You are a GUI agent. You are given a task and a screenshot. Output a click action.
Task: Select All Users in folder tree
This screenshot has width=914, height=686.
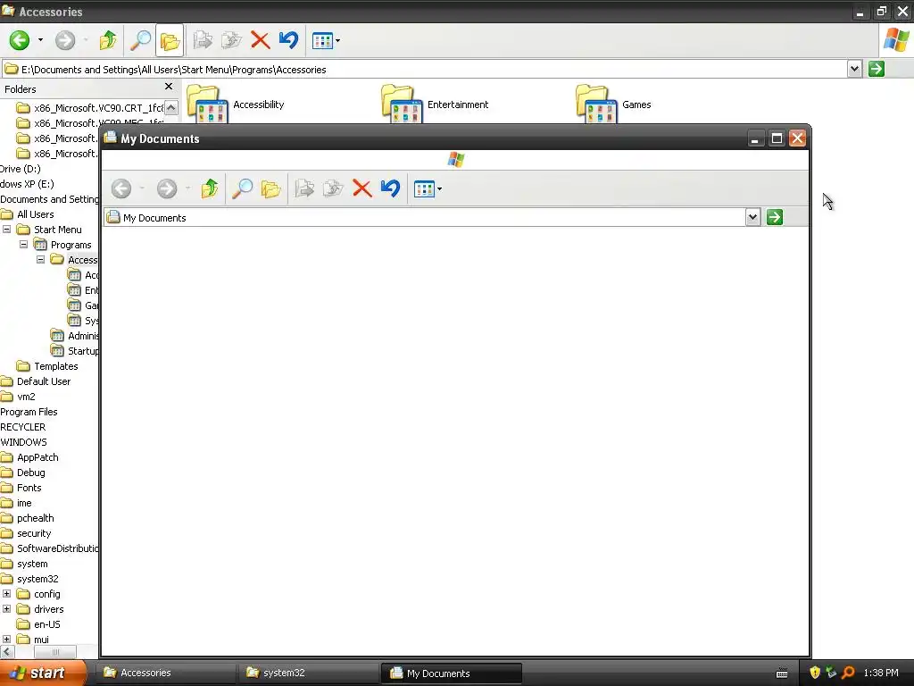point(35,214)
